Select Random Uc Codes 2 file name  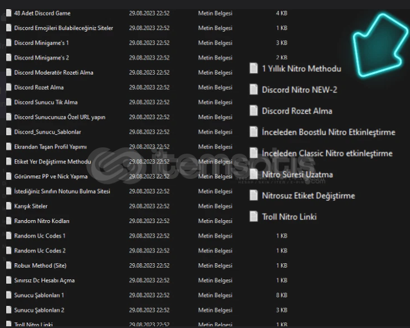(40, 251)
